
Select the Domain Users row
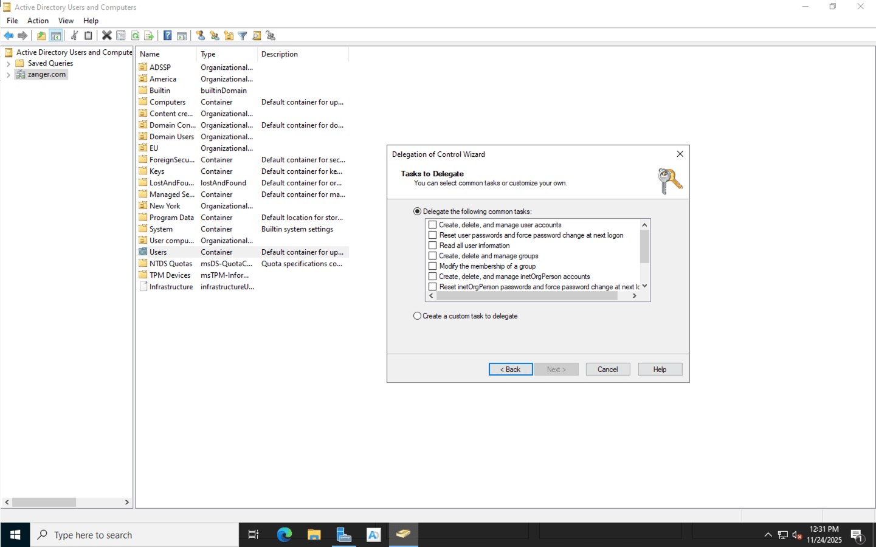point(243,137)
